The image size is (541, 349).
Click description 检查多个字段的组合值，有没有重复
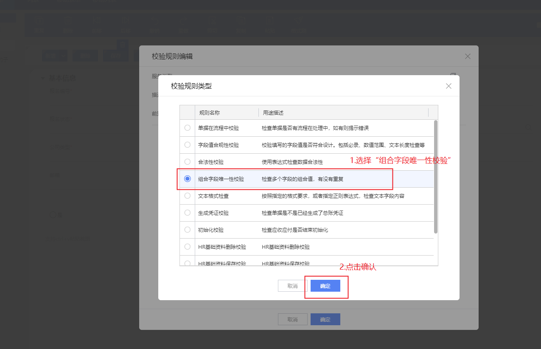(303, 179)
